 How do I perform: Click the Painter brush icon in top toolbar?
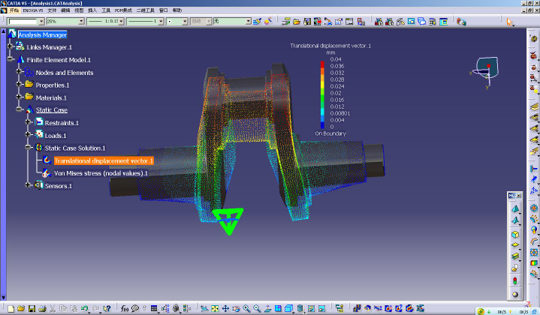[x=257, y=21]
